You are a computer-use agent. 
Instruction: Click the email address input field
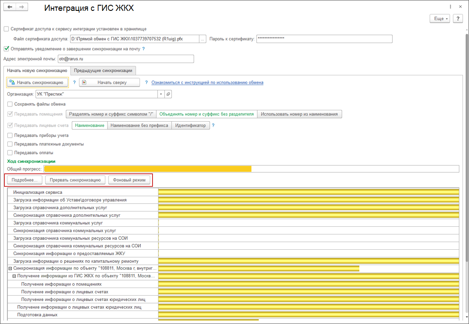[x=125, y=59]
